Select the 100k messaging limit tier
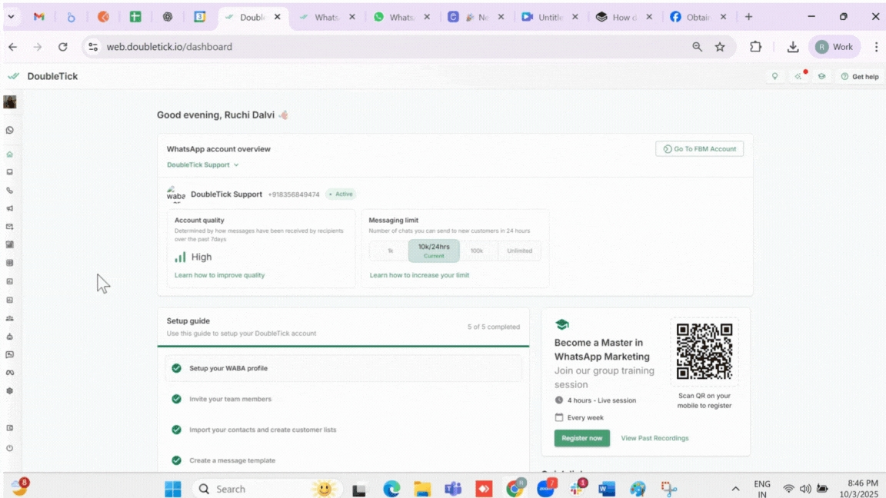 pos(477,251)
